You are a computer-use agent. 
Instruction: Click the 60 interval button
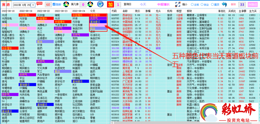[48, 5]
